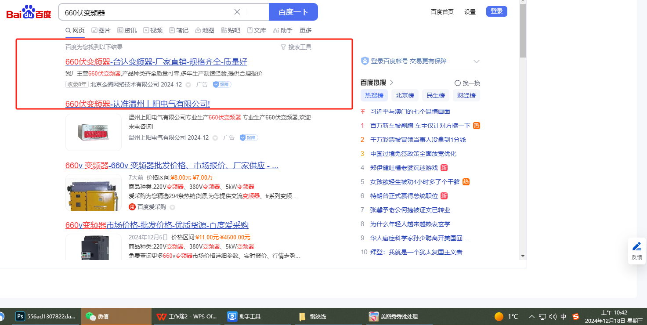
Task: Click the yellow 660v inverter product thumbnail
Action: pos(94,193)
